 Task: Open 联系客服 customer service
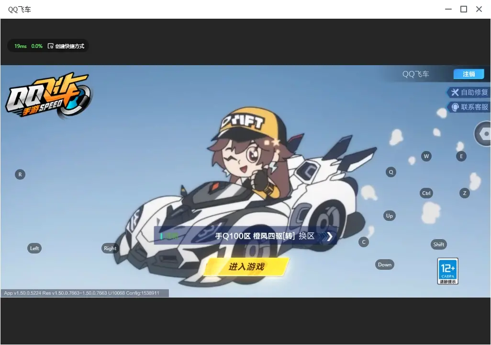469,107
